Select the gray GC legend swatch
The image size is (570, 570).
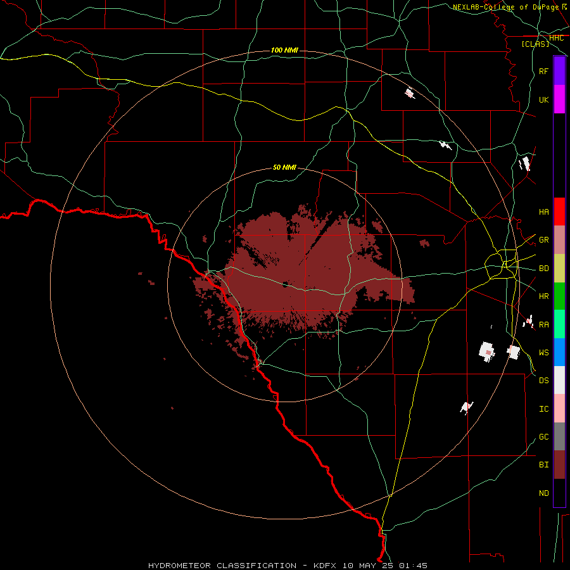coord(559,436)
